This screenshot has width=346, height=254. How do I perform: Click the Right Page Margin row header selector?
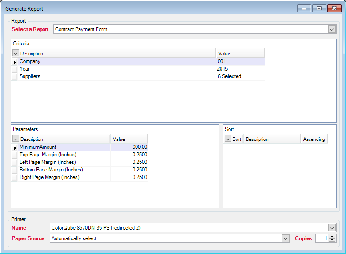15,178
